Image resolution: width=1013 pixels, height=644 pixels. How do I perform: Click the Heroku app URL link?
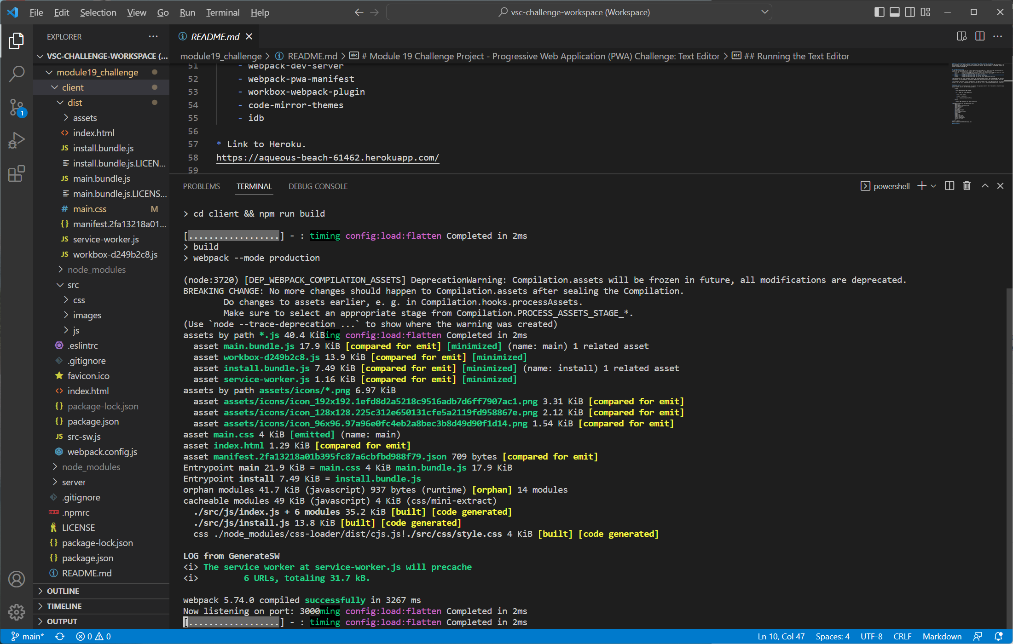327,158
